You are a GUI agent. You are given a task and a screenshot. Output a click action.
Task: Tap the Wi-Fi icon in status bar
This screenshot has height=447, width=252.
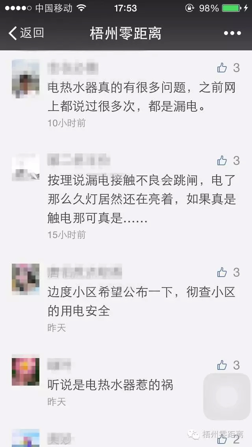82,8
